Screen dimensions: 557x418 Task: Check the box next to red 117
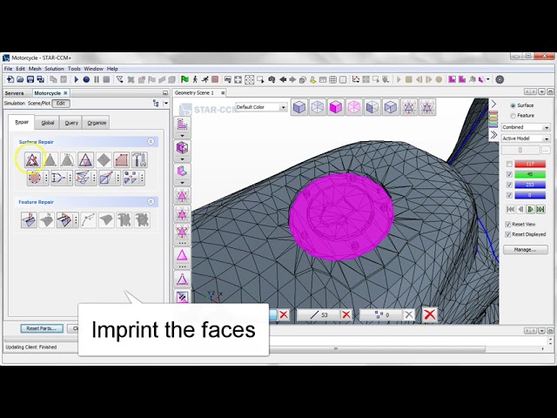[x=509, y=164]
